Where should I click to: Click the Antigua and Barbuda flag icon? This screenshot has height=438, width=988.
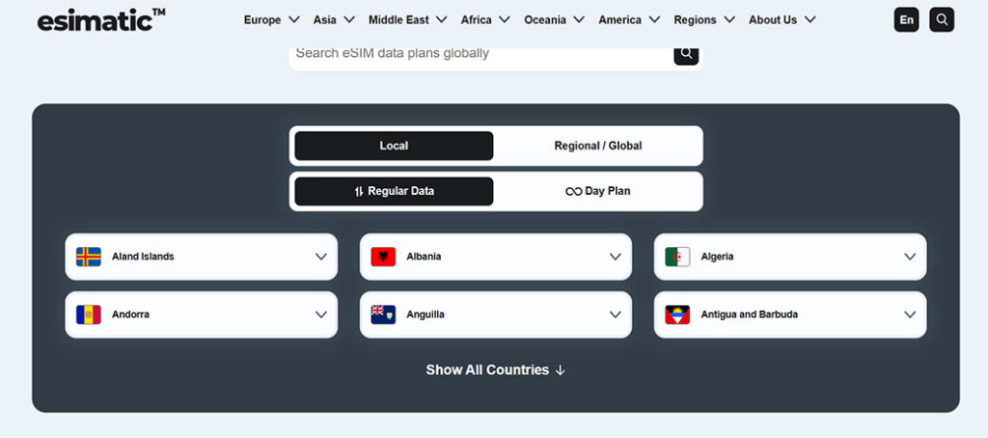click(677, 315)
